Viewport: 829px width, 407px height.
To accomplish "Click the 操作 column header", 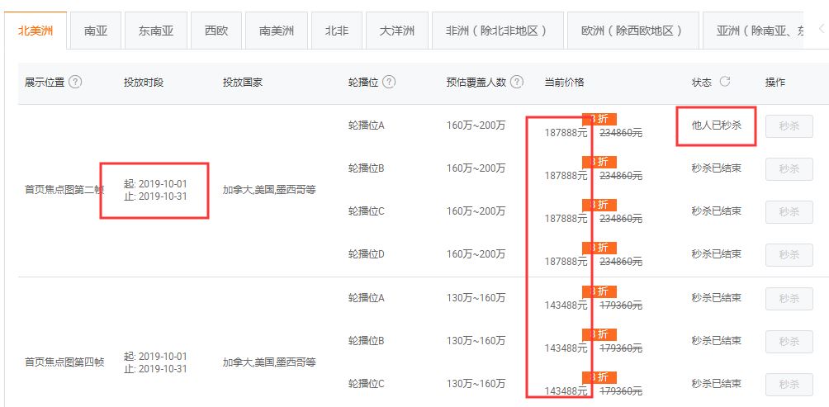I will (x=775, y=83).
